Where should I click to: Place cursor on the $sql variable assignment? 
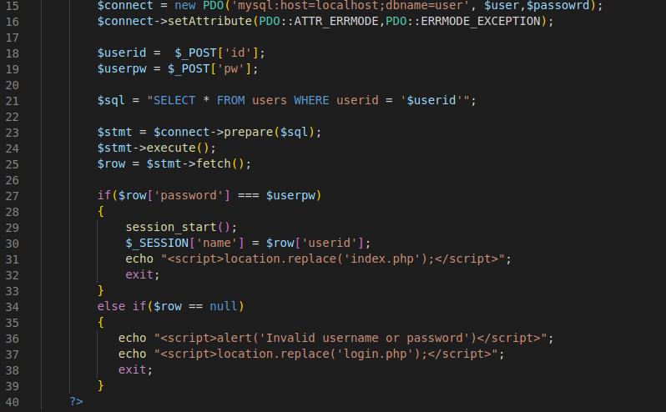[x=111, y=101]
